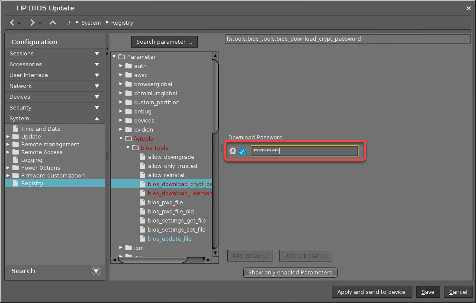Click the forward navigation arrow
The image size is (476, 303).
coord(32,23)
